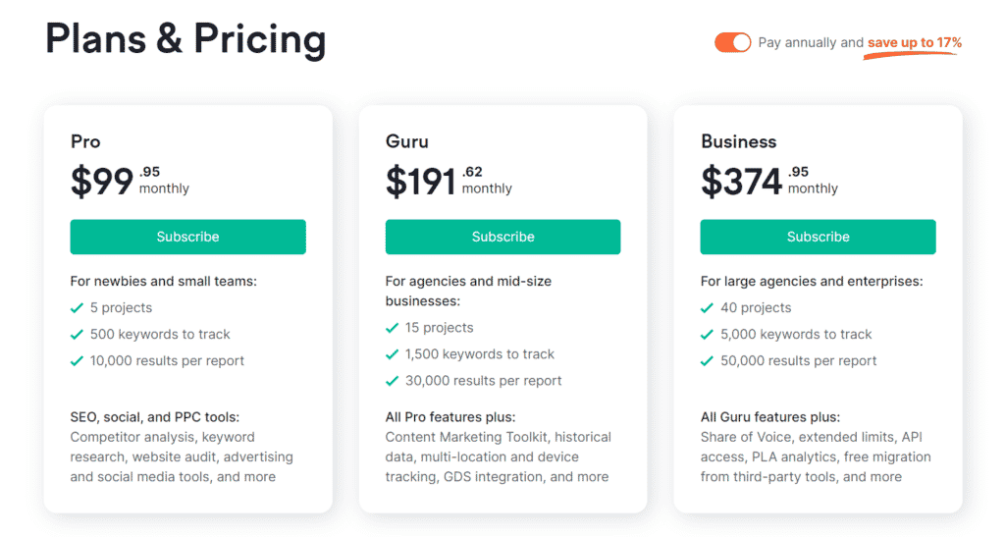Toggle the annual payment switch

tap(732, 42)
